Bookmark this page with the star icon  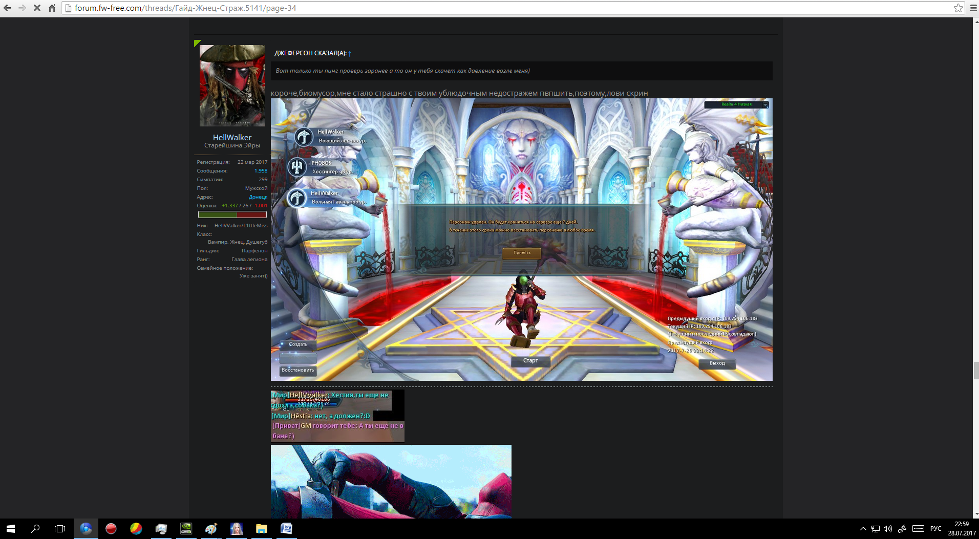958,8
